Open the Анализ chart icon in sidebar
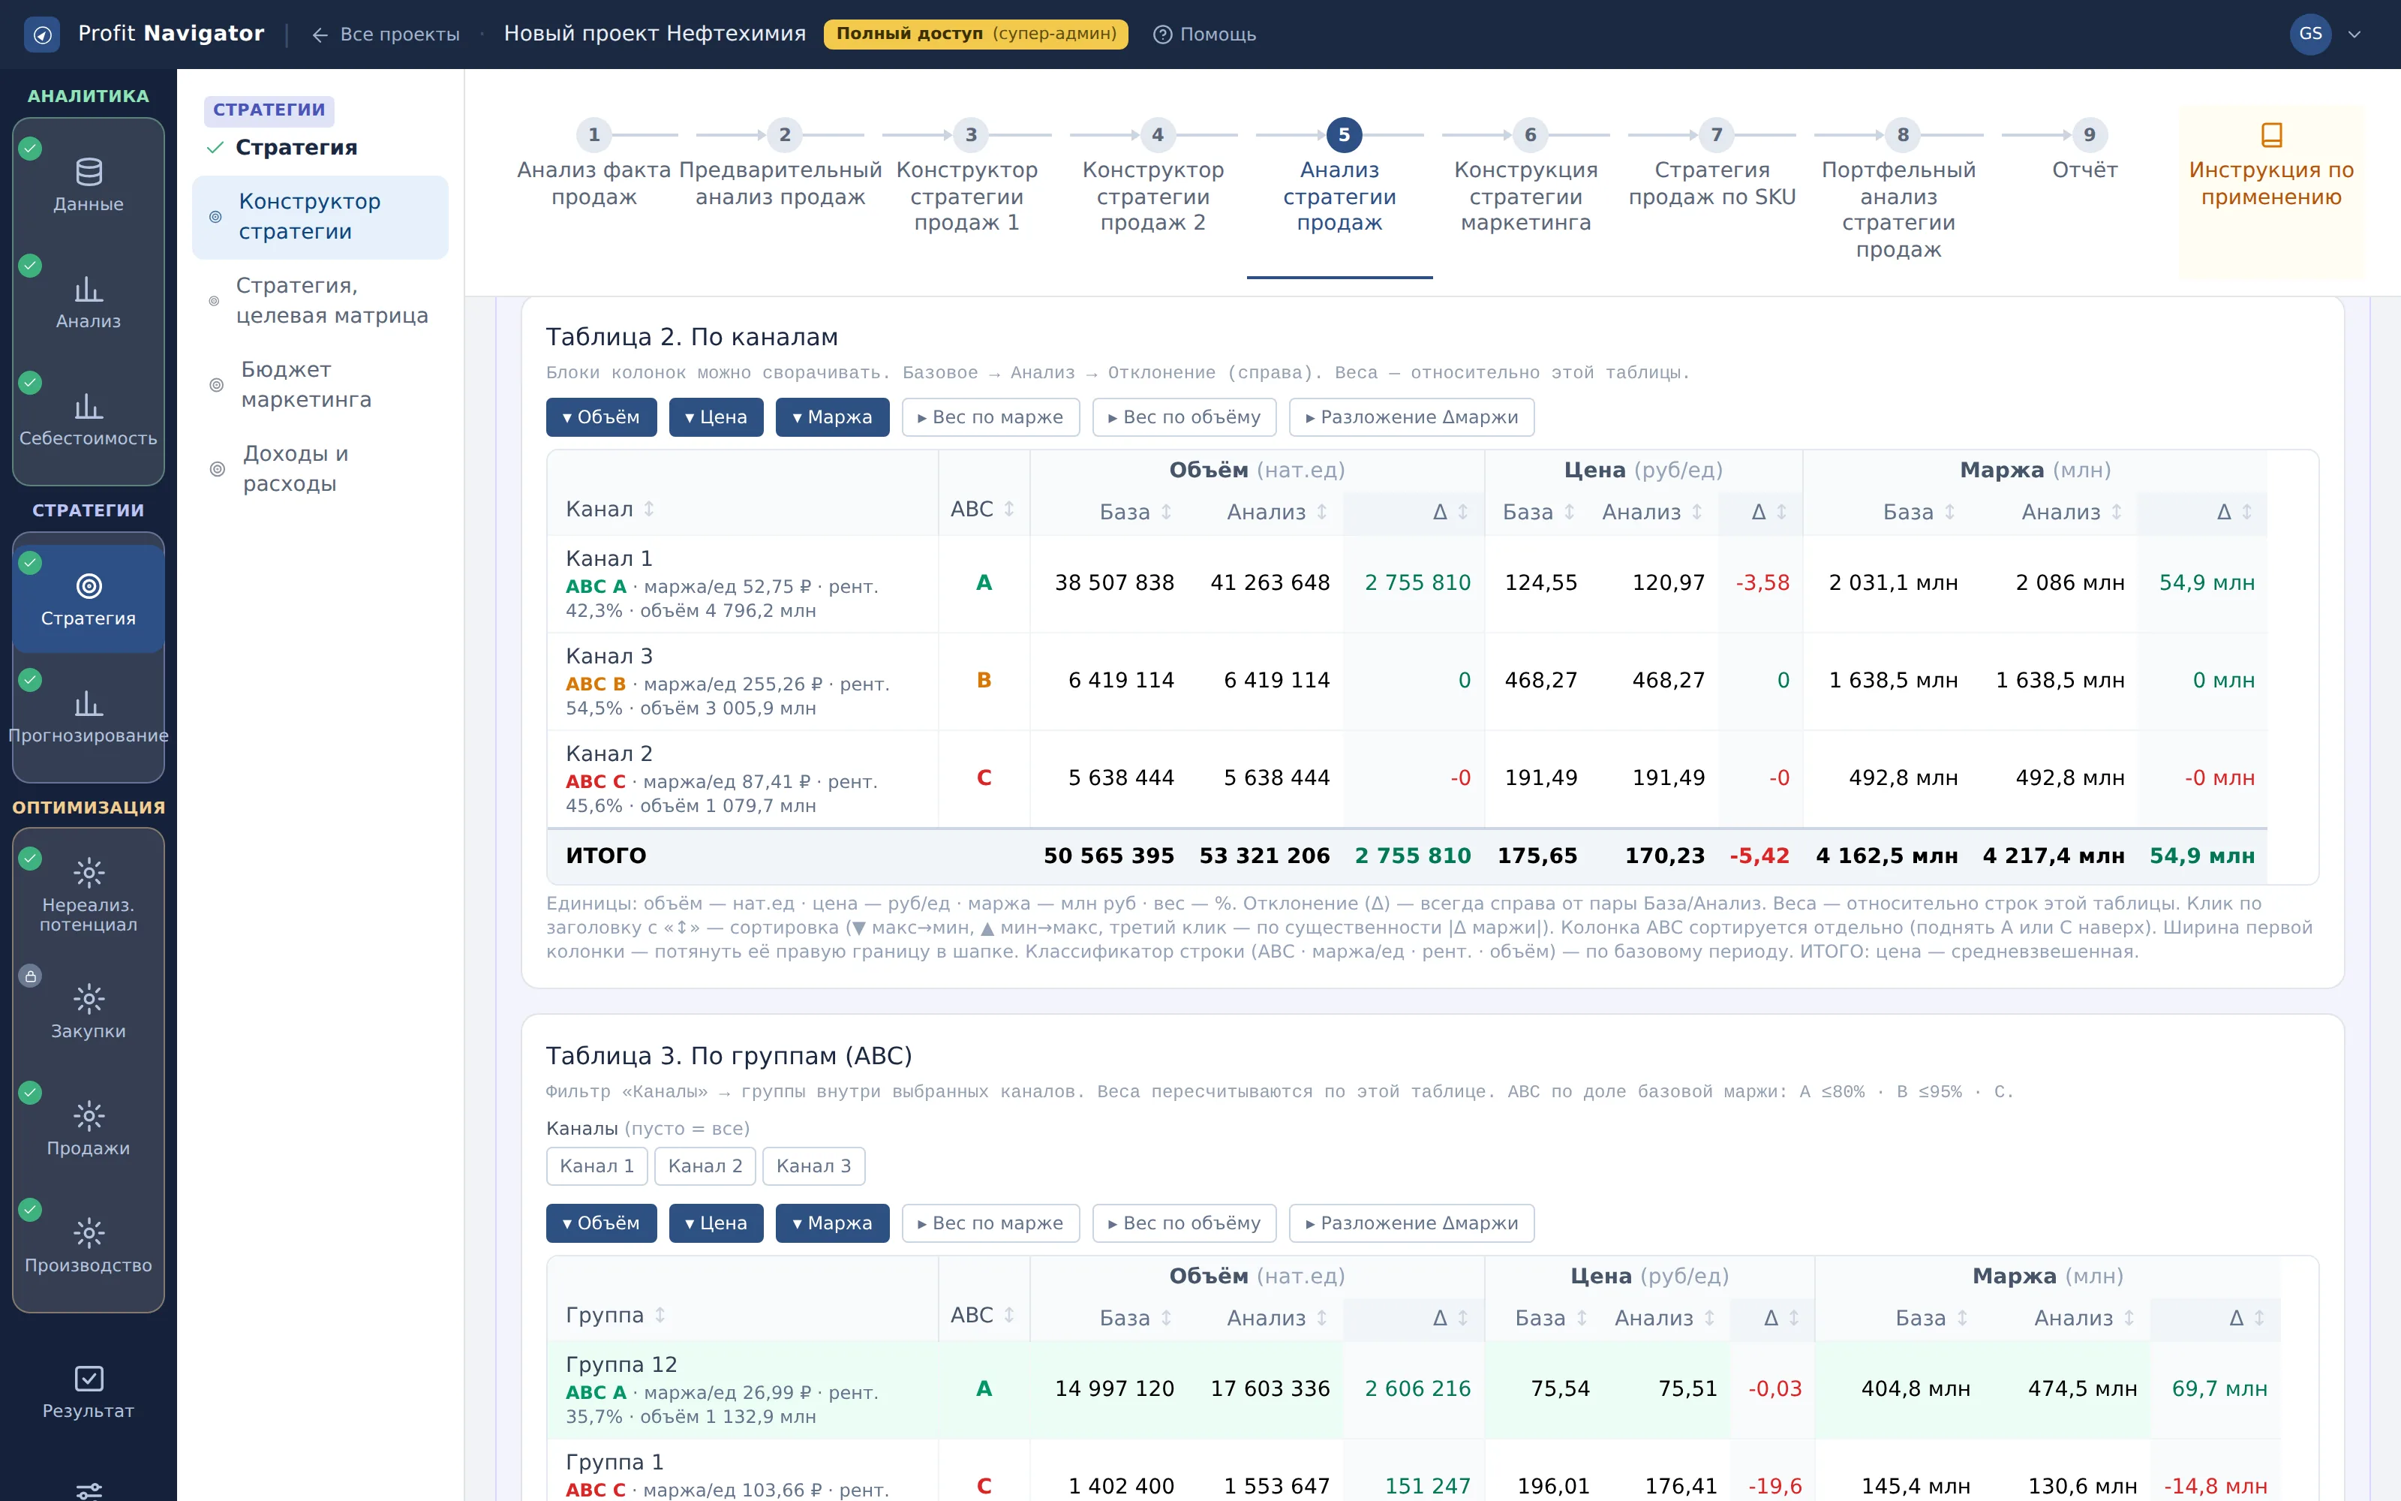 point(89,289)
